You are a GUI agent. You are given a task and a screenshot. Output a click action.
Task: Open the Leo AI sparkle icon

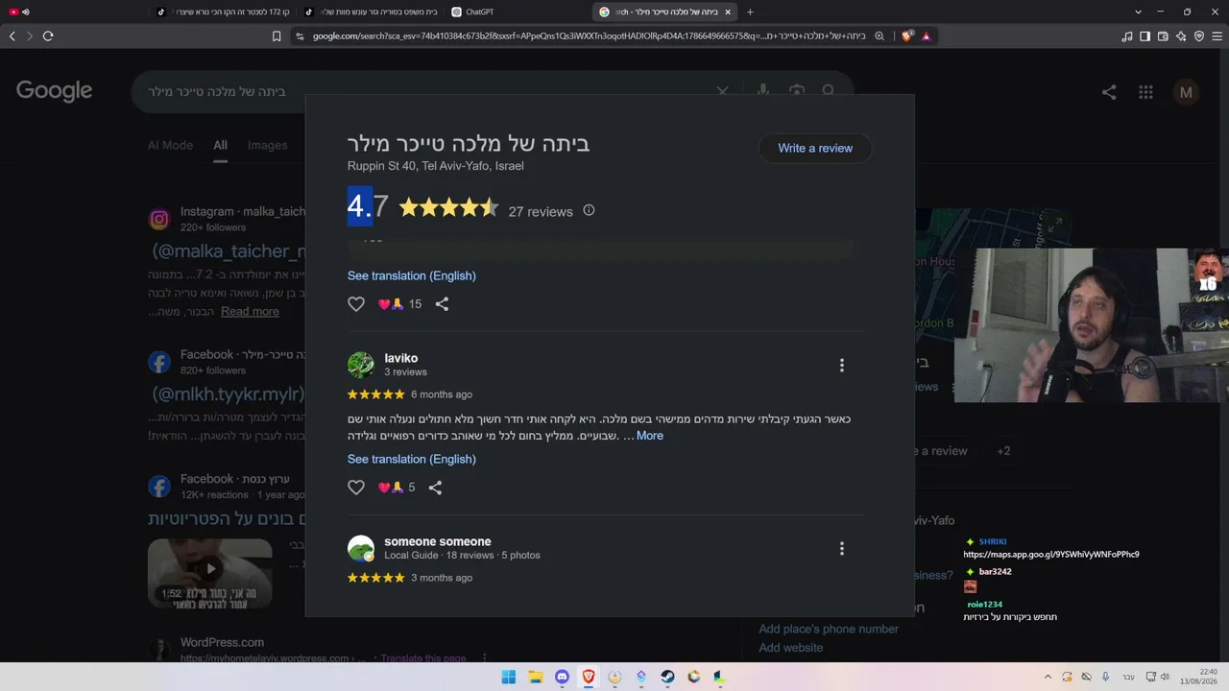(1181, 36)
